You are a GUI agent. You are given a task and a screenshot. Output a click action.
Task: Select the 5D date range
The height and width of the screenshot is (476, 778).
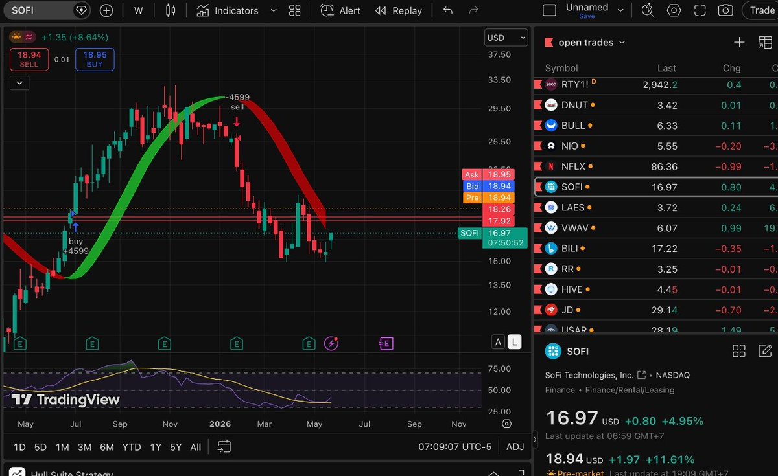point(40,447)
